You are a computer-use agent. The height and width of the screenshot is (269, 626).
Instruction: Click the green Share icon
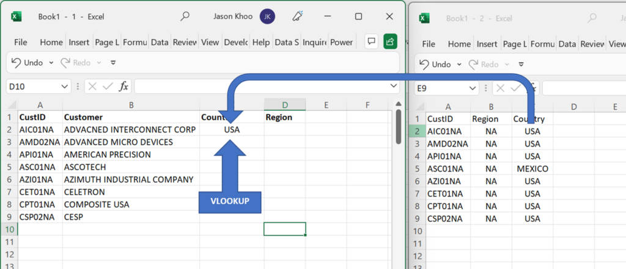click(390, 41)
